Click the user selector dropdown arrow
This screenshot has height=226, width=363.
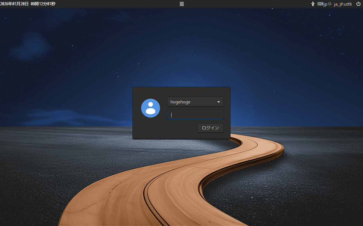[219, 102]
